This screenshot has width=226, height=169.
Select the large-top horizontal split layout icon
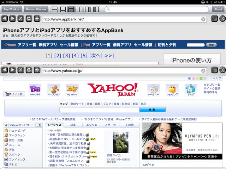[x=63, y=10]
